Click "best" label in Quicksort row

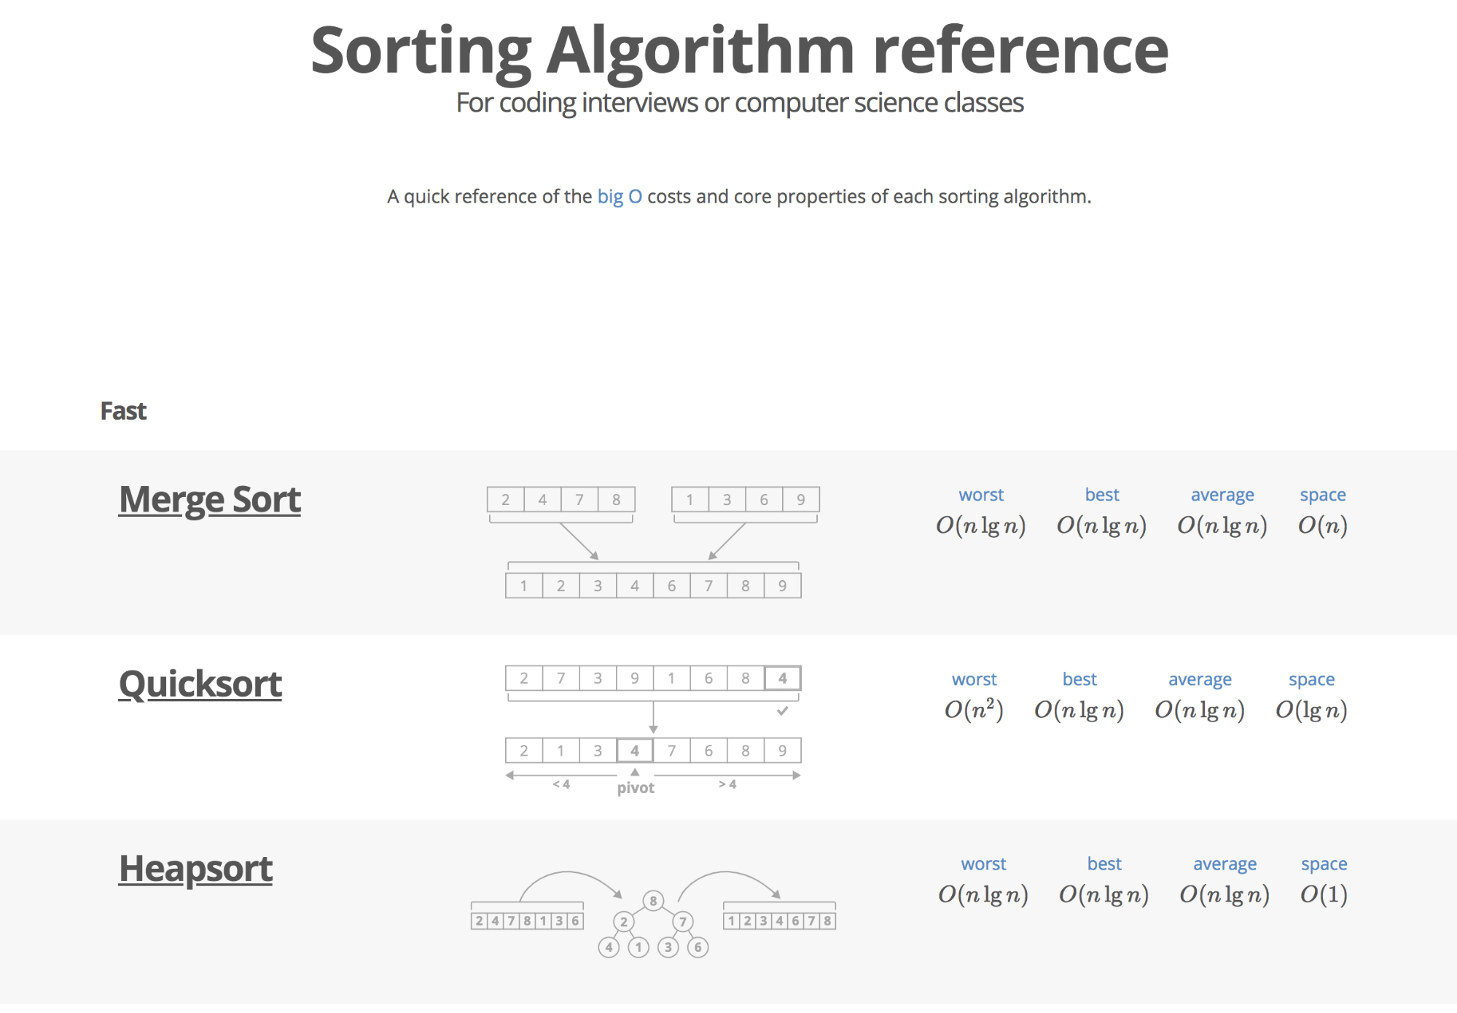tap(1079, 679)
